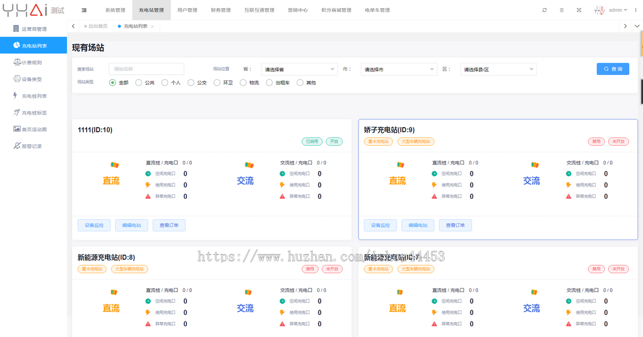
Task: Select the 其他 station type radio
Action: [x=300, y=83]
